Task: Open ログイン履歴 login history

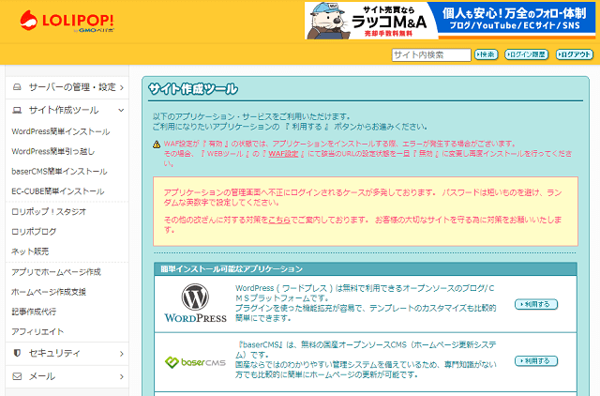Action: point(526,54)
